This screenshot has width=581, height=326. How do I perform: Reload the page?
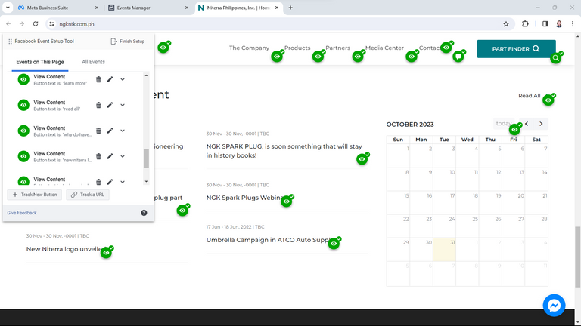tap(36, 24)
